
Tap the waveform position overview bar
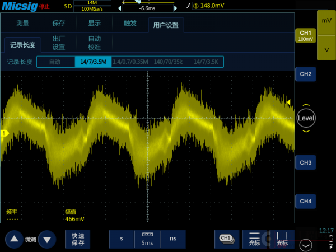pyautogui.click(x=148, y=2)
